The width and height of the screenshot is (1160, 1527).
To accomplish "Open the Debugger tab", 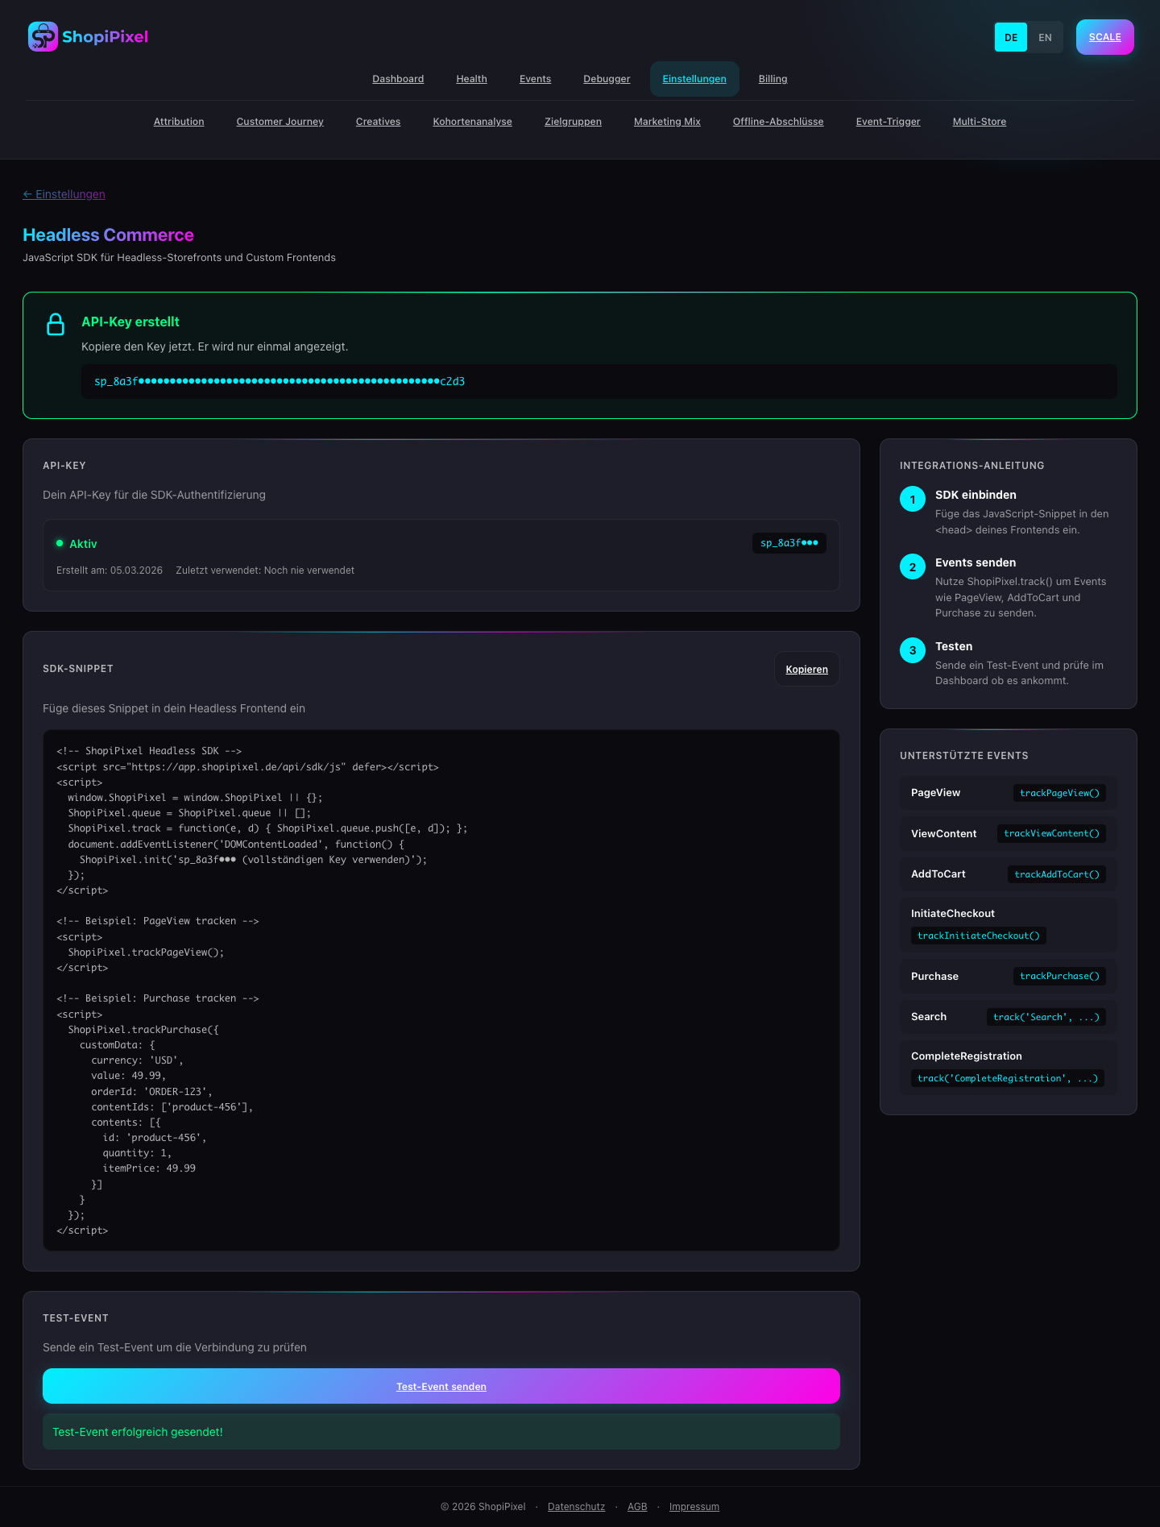I will click(607, 79).
